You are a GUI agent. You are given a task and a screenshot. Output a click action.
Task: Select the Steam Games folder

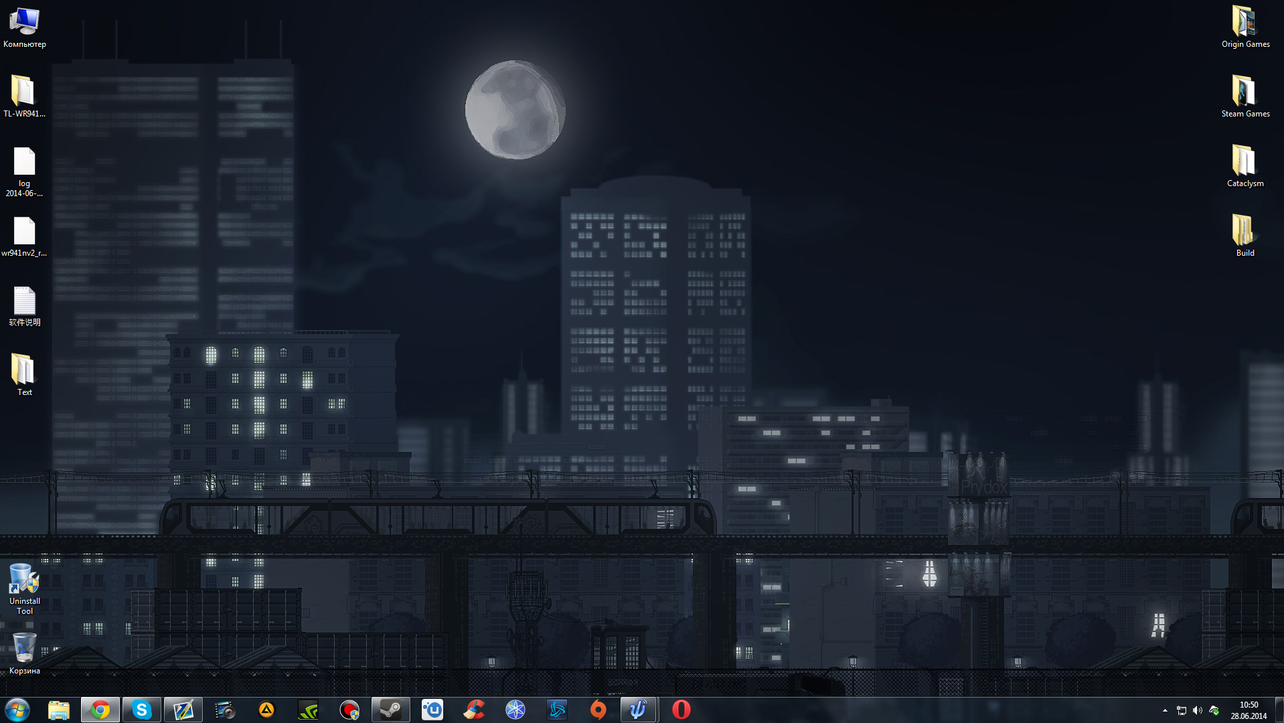point(1245,97)
